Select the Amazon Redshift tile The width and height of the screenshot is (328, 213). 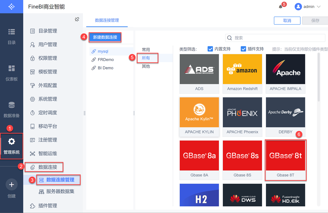[242, 74]
